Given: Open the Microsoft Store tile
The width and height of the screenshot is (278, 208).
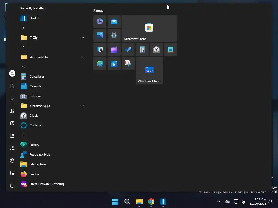Looking at the screenshot, I should (149, 28).
